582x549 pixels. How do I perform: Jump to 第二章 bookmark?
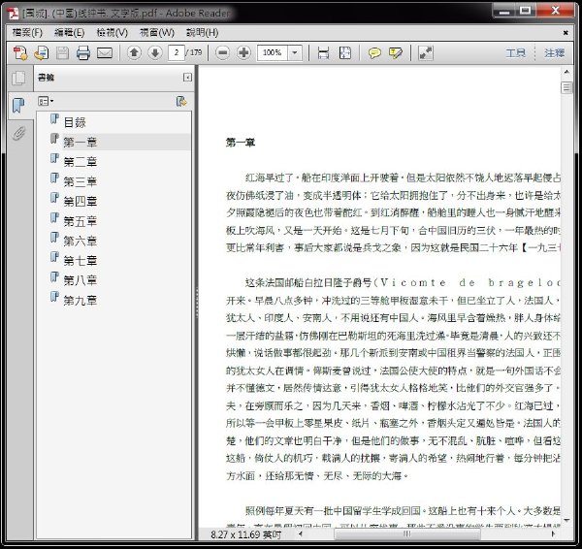(x=81, y=161)
